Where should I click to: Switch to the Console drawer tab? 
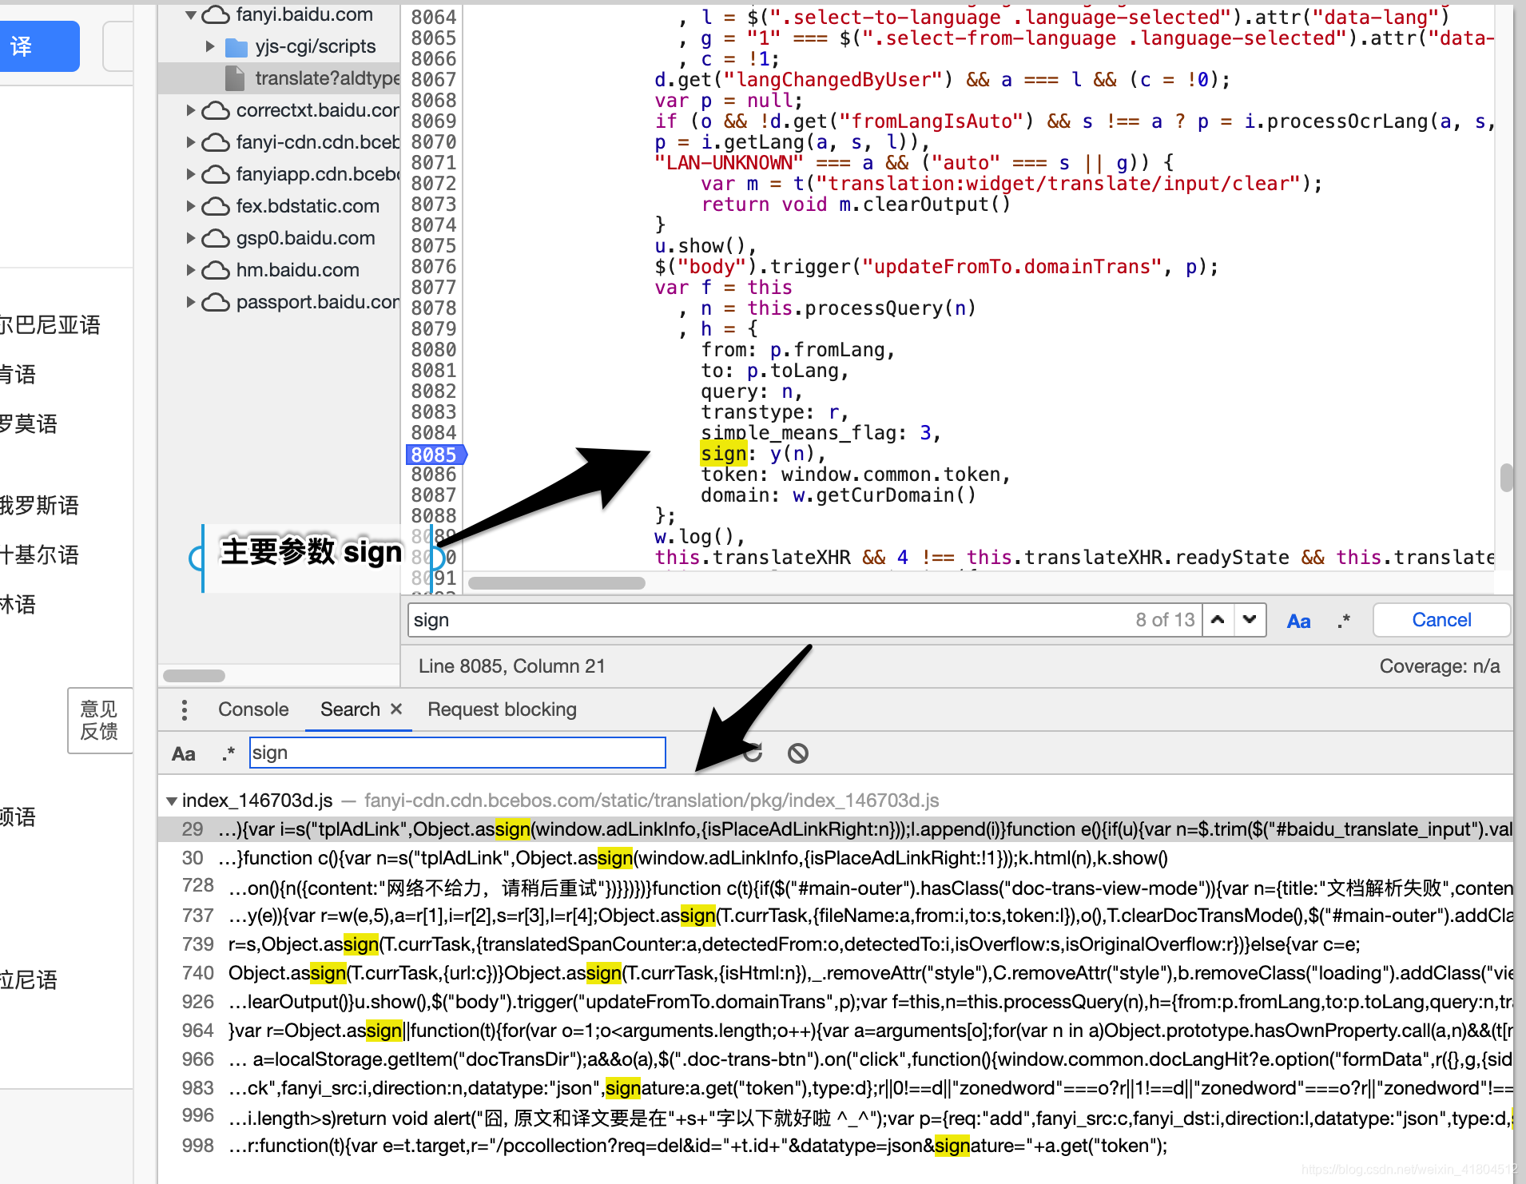coord(253,709)
